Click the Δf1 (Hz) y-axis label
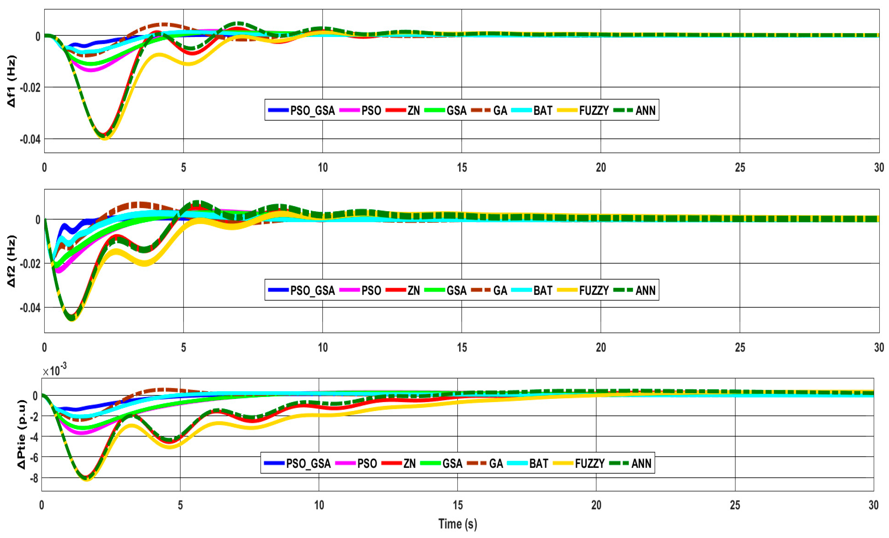889x538 pixels. click(x=12, y=81)
